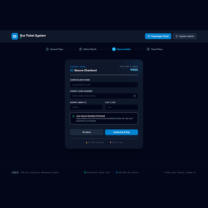Click the PCI-DSS Compliant text

pos(96,142)
